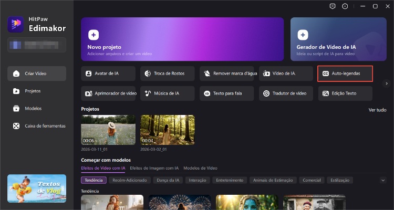The width and height of the screenshot is (394, 210).
Task: Open the Avatar de IA tool
Action: tap(108, 73)
